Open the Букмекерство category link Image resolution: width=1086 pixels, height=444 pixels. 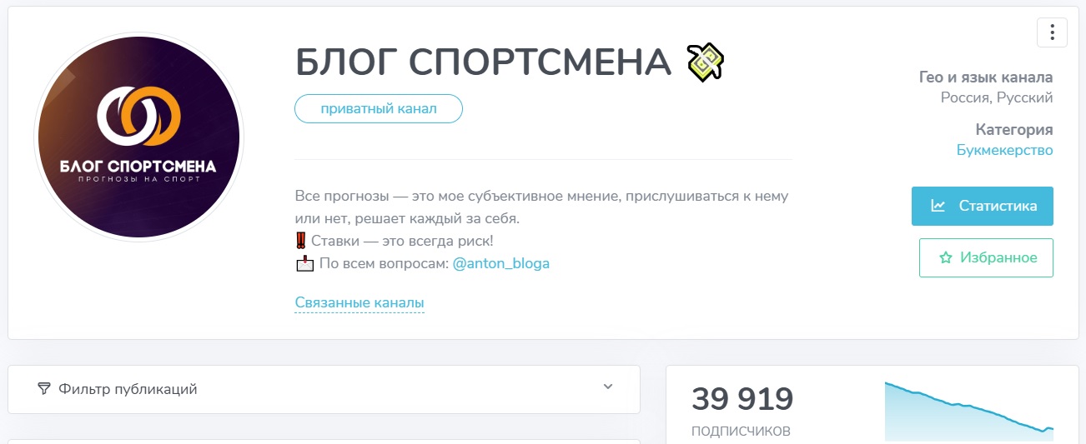(1004, 150)
